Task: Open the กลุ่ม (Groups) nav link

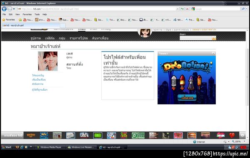Action: (x=62, y=38)
